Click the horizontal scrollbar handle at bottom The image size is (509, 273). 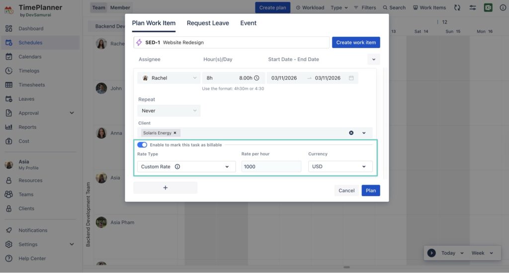point(346,267)
